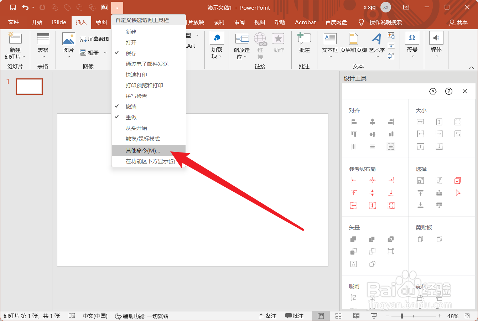Enable 通过电子邮件发送 in the menu
This screenshot has height=321, width=478.
click(x=149, y=64)
